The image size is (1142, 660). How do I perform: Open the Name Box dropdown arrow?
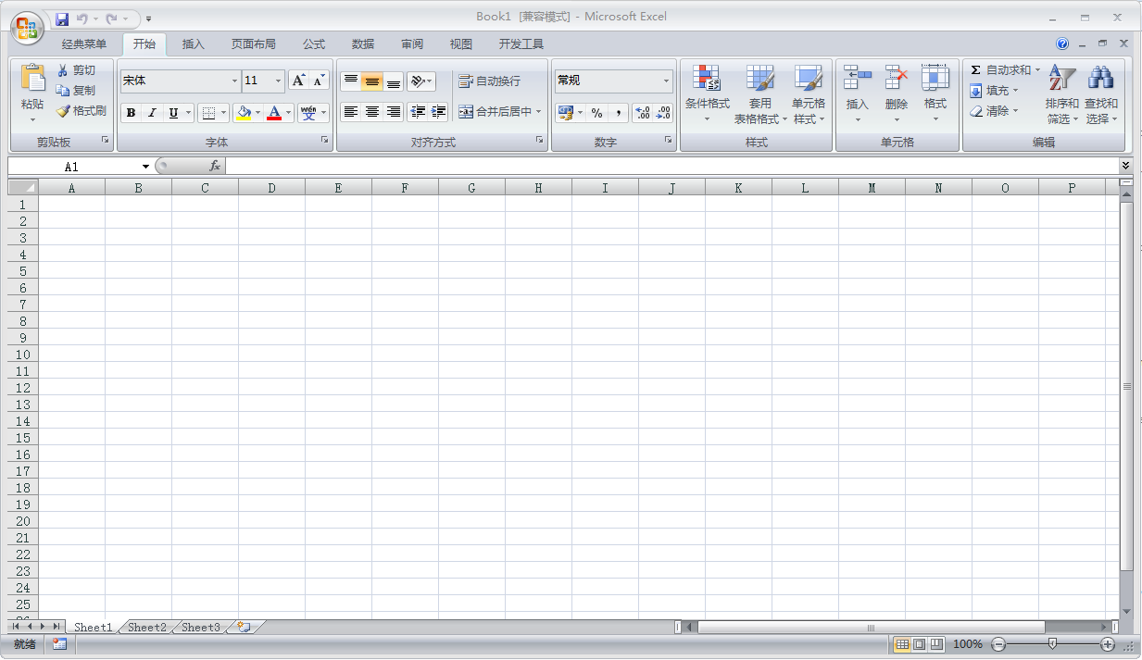click(145, 167)
